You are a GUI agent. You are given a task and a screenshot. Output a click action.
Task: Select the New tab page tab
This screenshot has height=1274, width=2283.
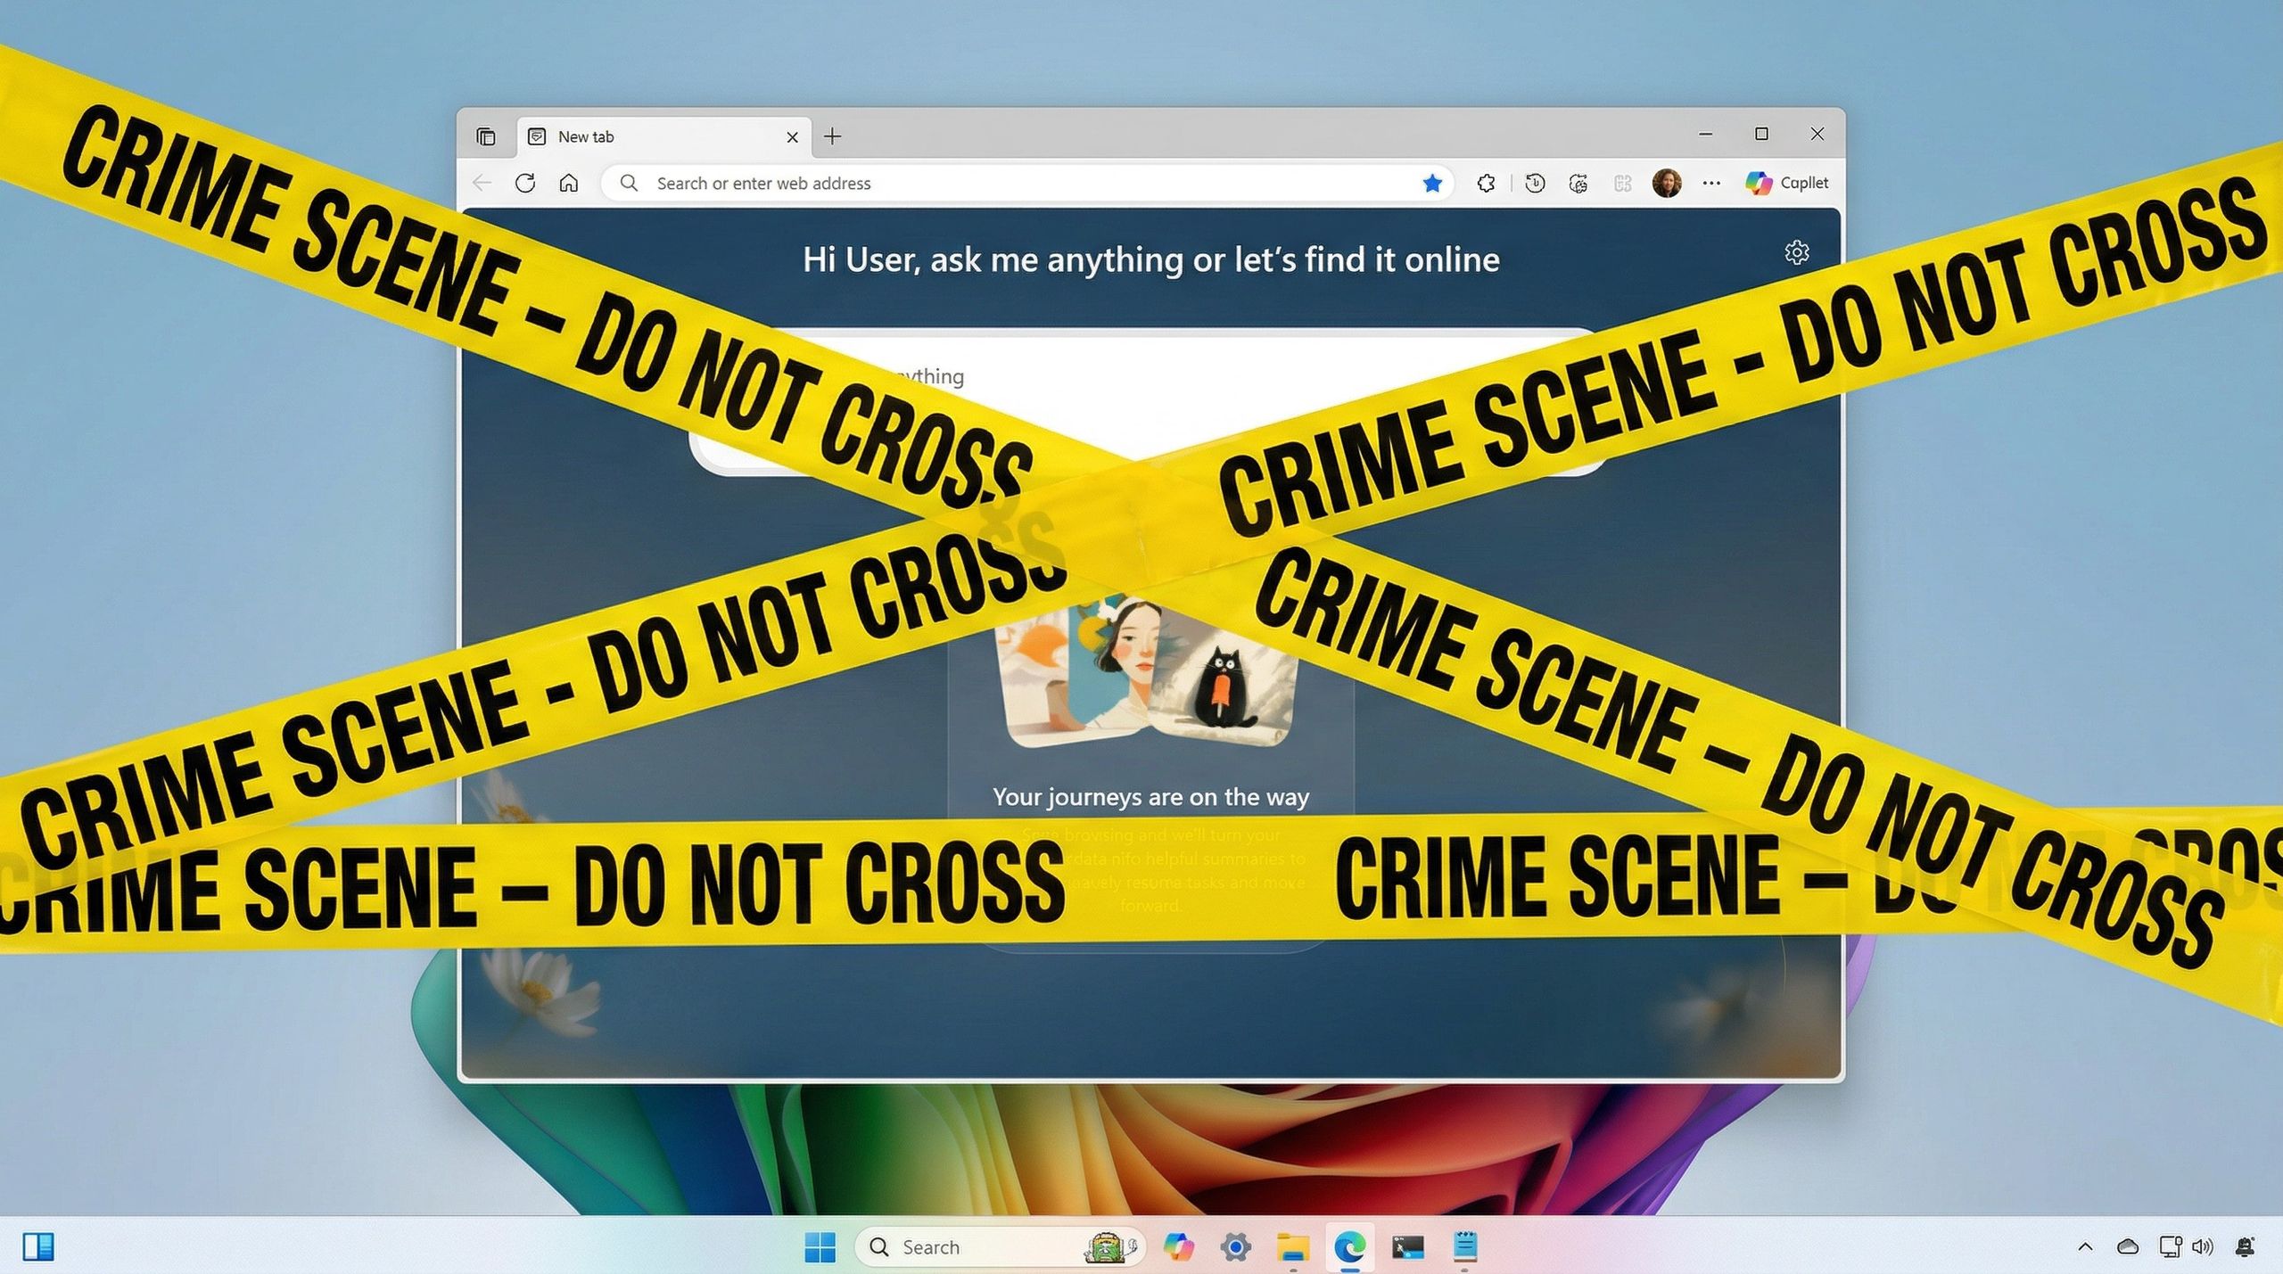[624, 136]
